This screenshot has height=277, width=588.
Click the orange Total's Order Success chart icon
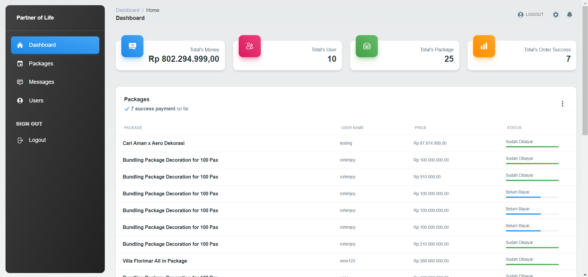[484, 46]
